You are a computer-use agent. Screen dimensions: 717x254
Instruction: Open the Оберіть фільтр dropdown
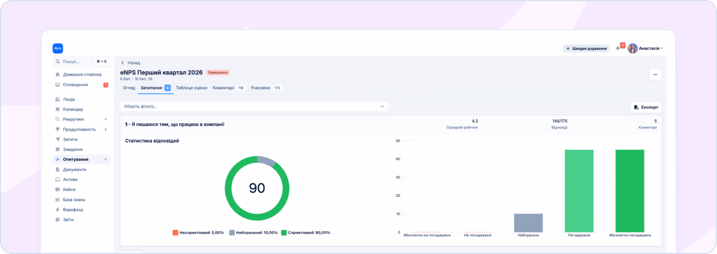[254, 106]
